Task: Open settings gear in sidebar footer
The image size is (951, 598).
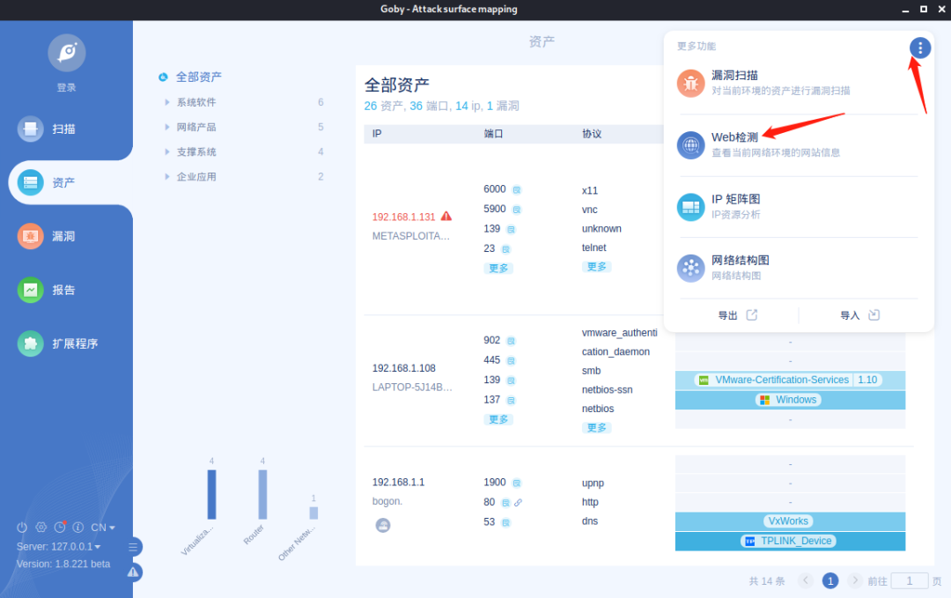Action: 41,528
